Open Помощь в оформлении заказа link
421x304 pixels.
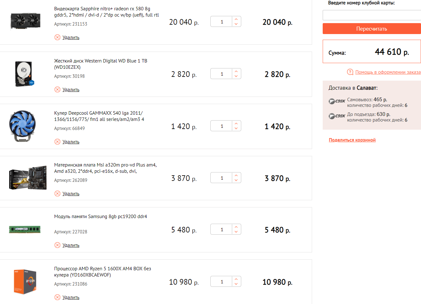pyautogui.click(x=388, y=72)
